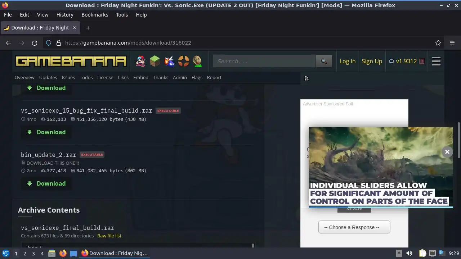461x259 pixels.
Task: Open the network status tray icon
Action: click(x=433, y=253)
